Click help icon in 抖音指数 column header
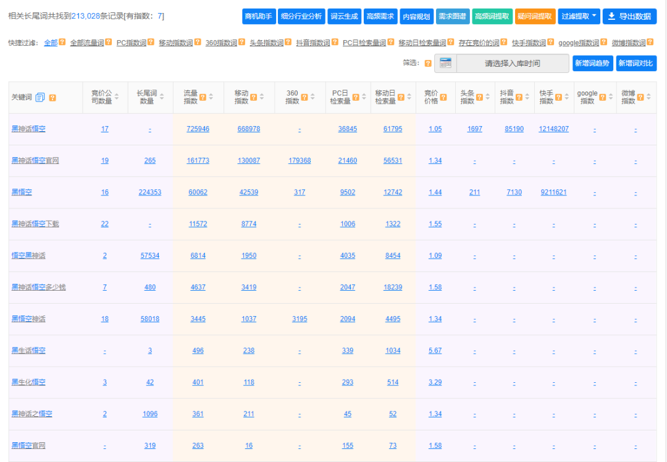The image size is (667, 462). [x=519, y=97]
